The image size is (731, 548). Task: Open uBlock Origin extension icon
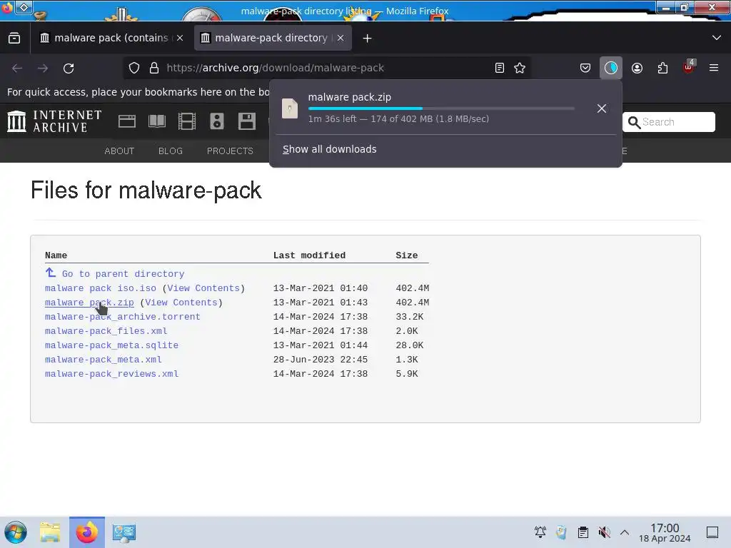[x=689, y=67]
